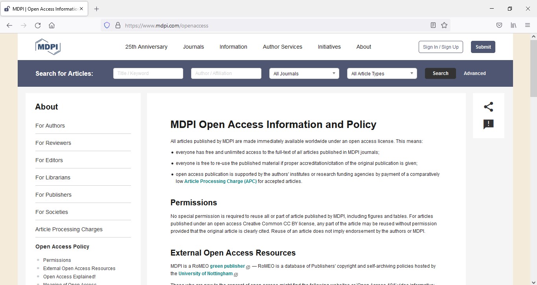The width and height of the screenshot is (537, 285).
Task: Click the browser Forward arrow
Action: click(24, 26)
